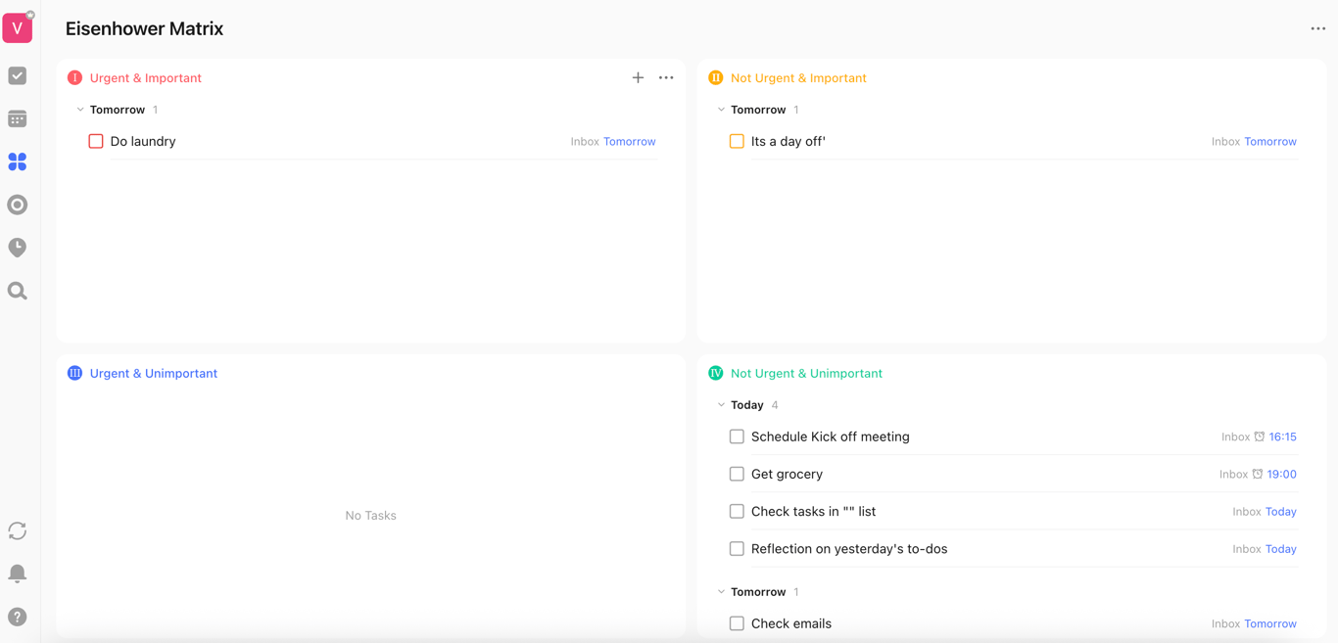
Task: Collapse Tomorrow group in Not Urgent & Important
Action: [721, 110]
